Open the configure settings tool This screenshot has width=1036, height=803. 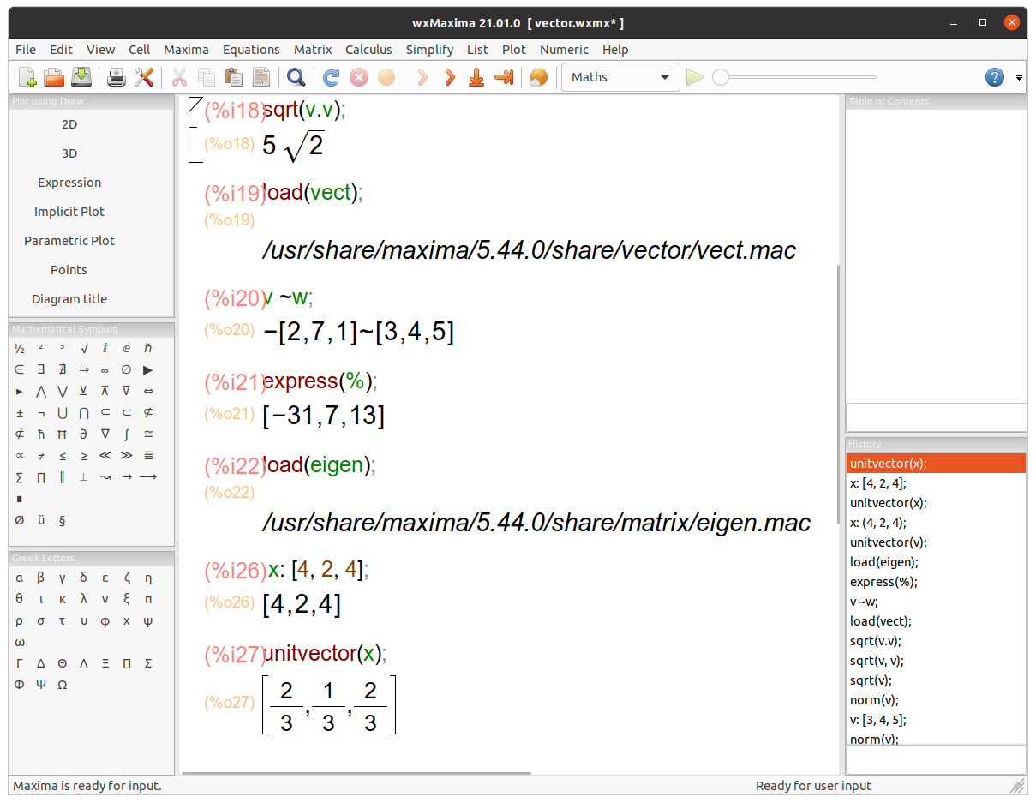(144, 77)
